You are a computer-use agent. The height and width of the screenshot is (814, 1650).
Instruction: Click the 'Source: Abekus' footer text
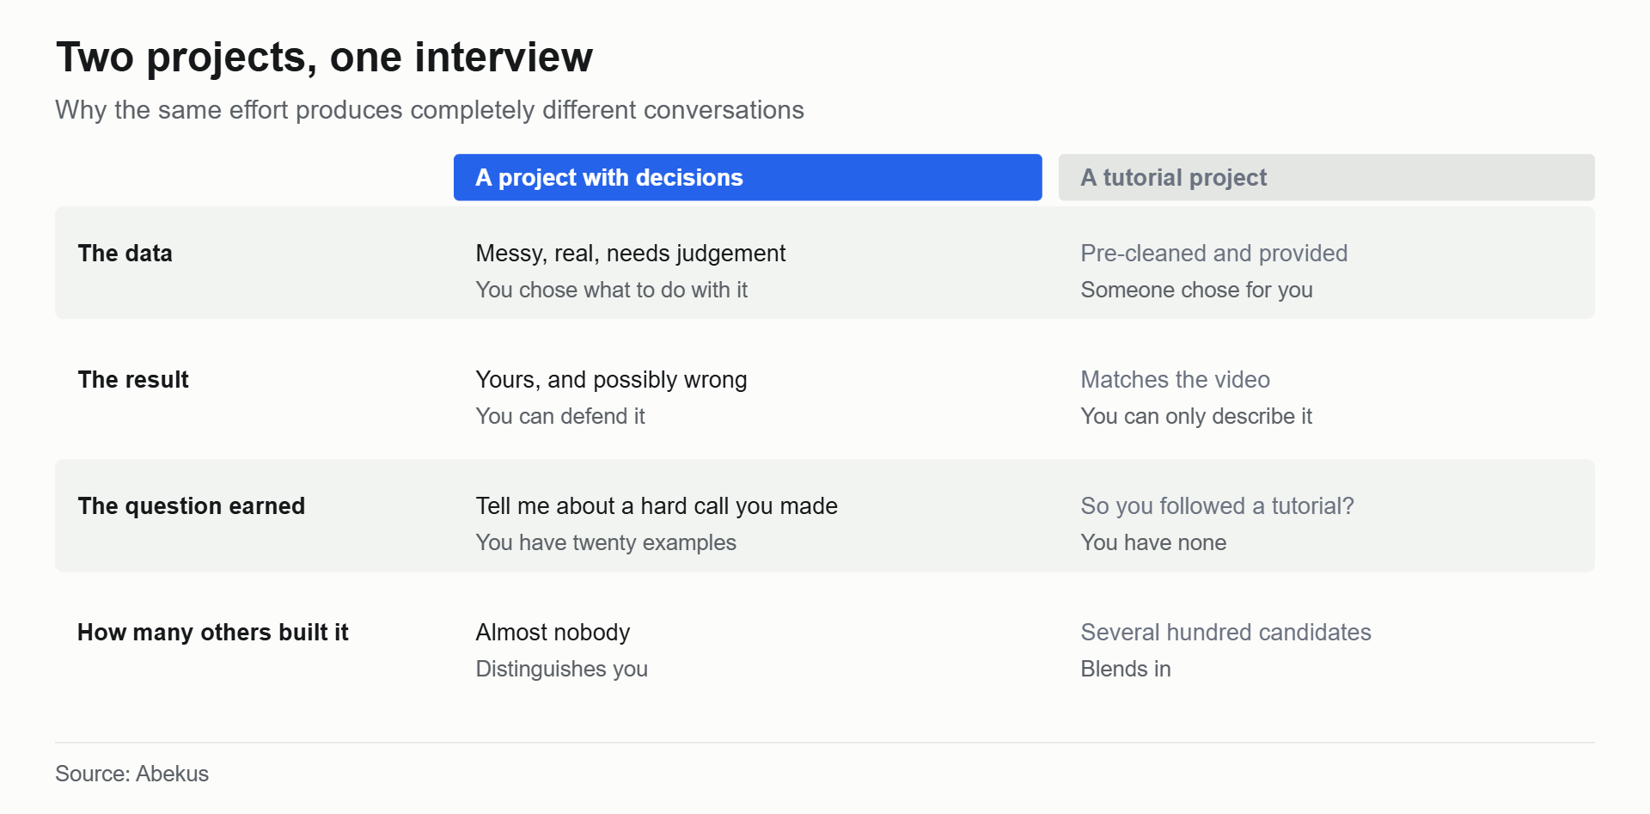[131, 774]
